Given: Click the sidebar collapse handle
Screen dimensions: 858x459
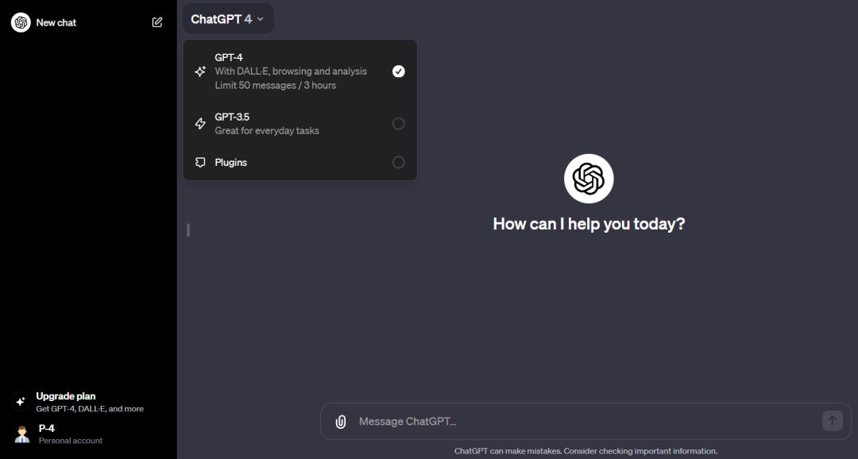Looking at the screenshot, I should (x=188, y=230).
